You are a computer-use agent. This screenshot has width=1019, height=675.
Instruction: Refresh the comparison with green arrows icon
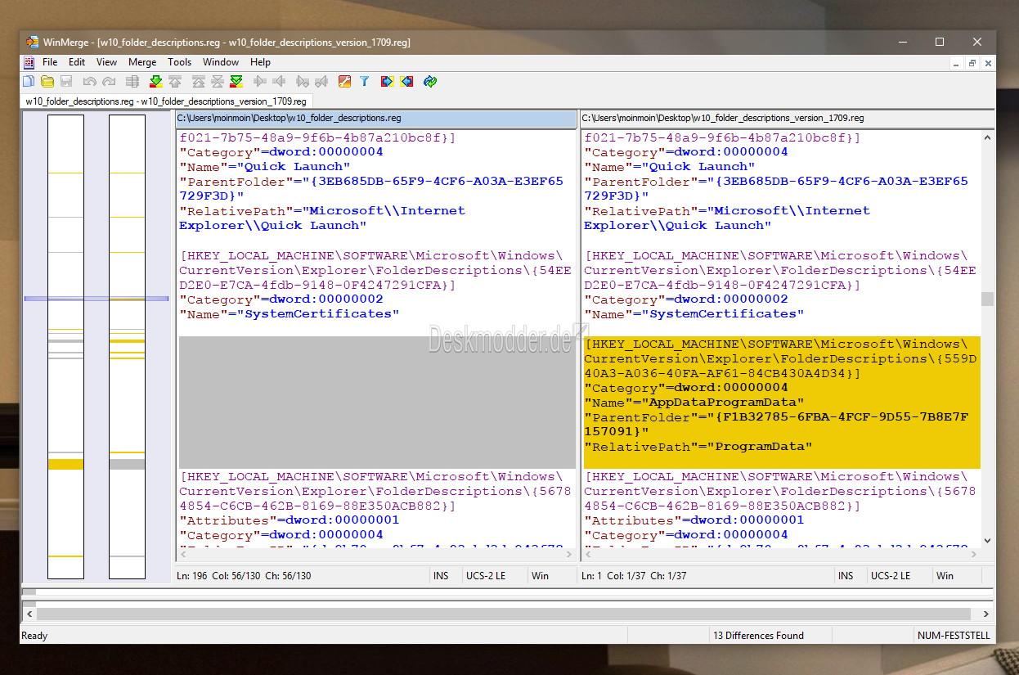430,81
